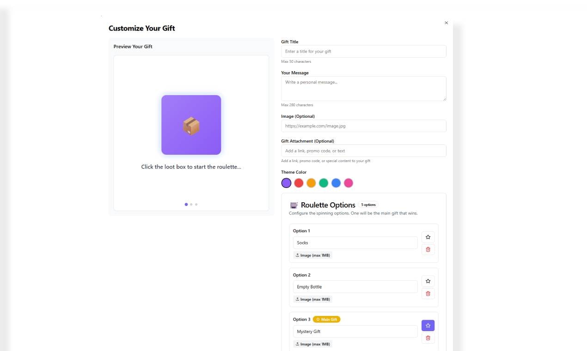The width and height of the screenshot is (587, 351).
Task: Click the Roulette Options heading text
Action: click(328, 205)
